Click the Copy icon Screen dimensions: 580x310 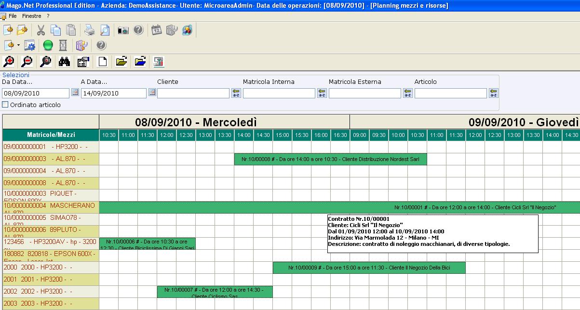(56, 30)
